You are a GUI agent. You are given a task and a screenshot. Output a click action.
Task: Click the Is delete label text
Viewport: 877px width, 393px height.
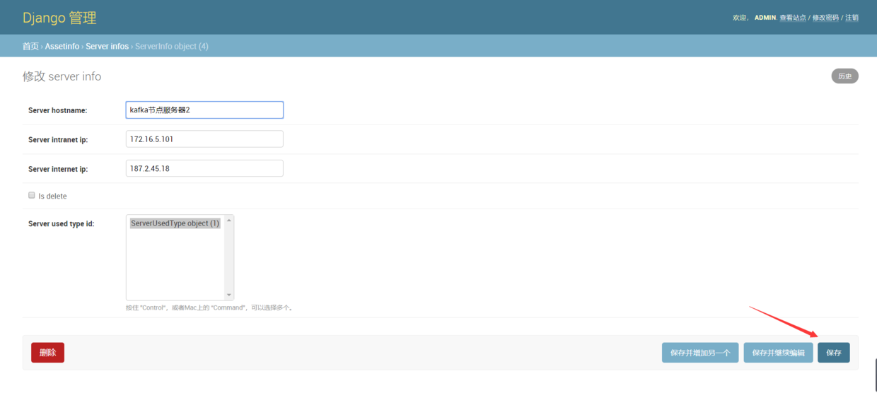click(x=52, y=196)
